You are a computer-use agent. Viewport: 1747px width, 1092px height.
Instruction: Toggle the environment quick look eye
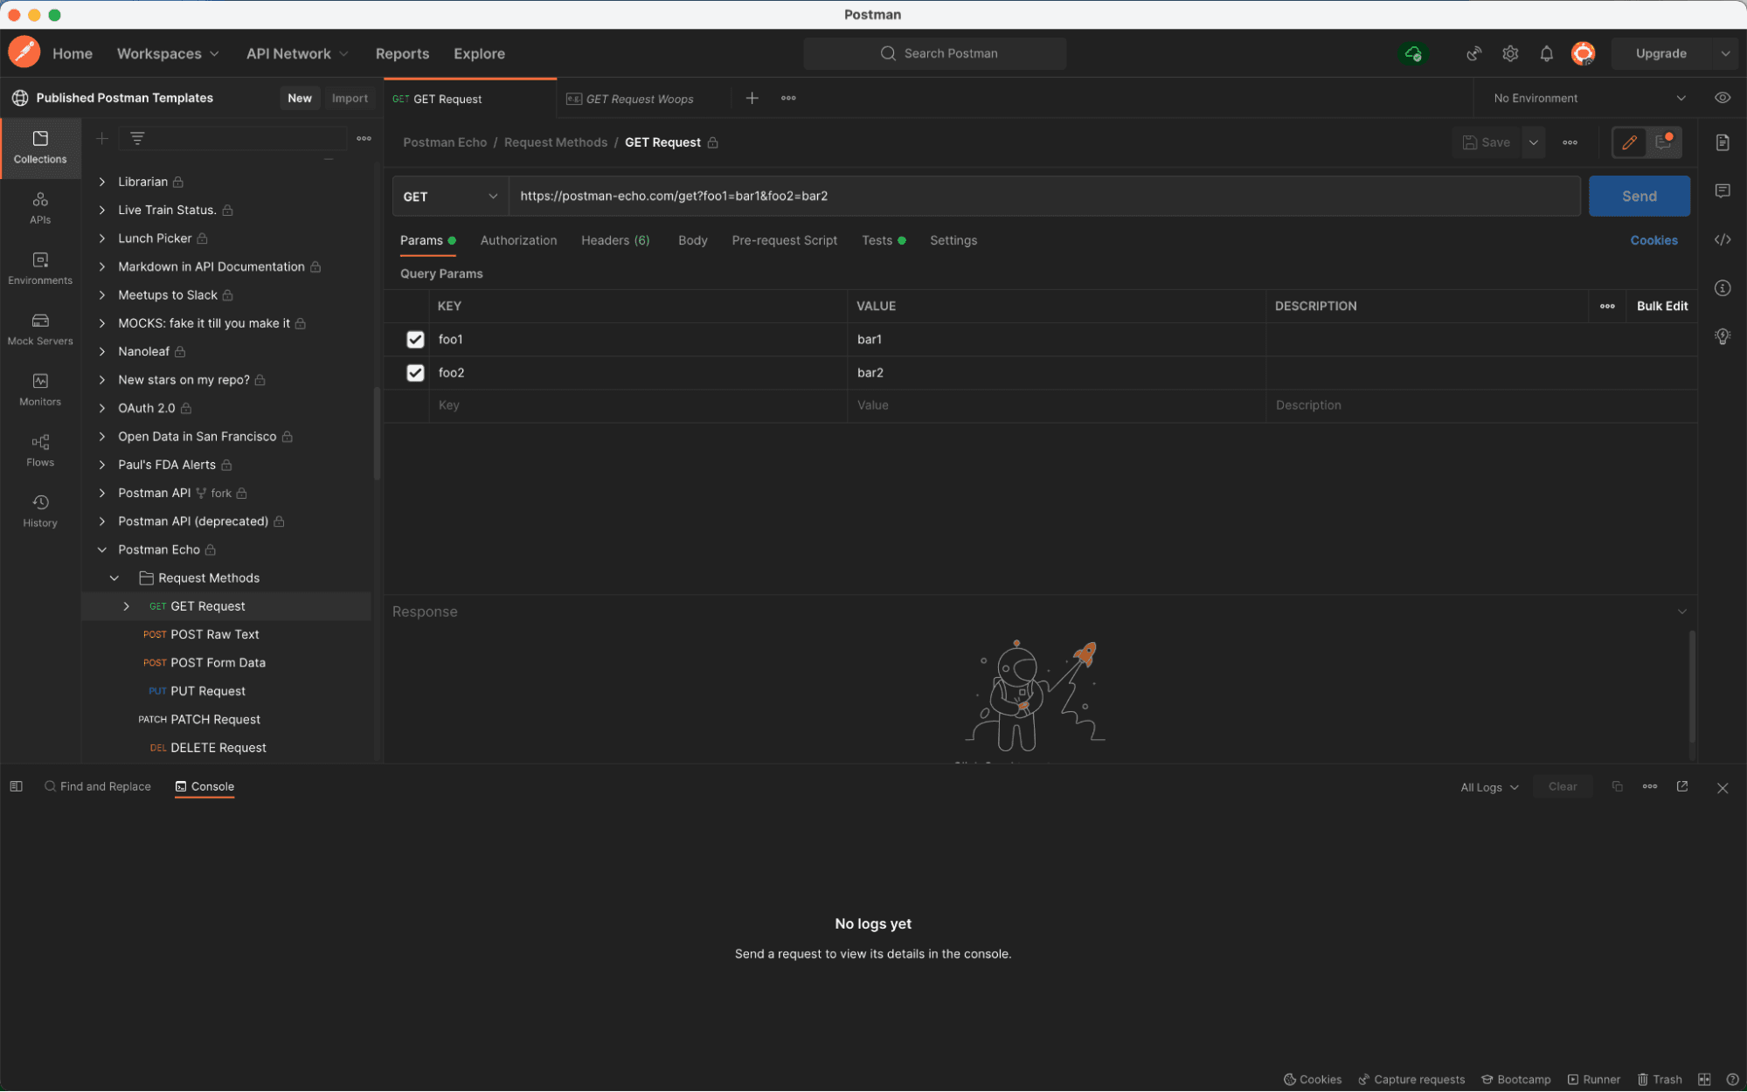click(1722, 98)
